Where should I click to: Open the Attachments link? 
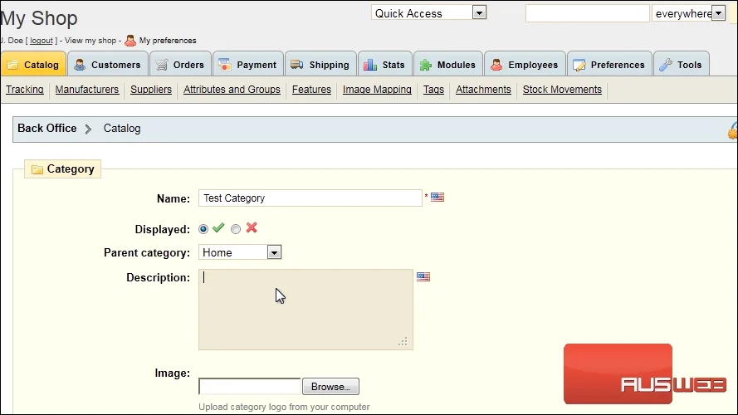[x=483, y=90]
